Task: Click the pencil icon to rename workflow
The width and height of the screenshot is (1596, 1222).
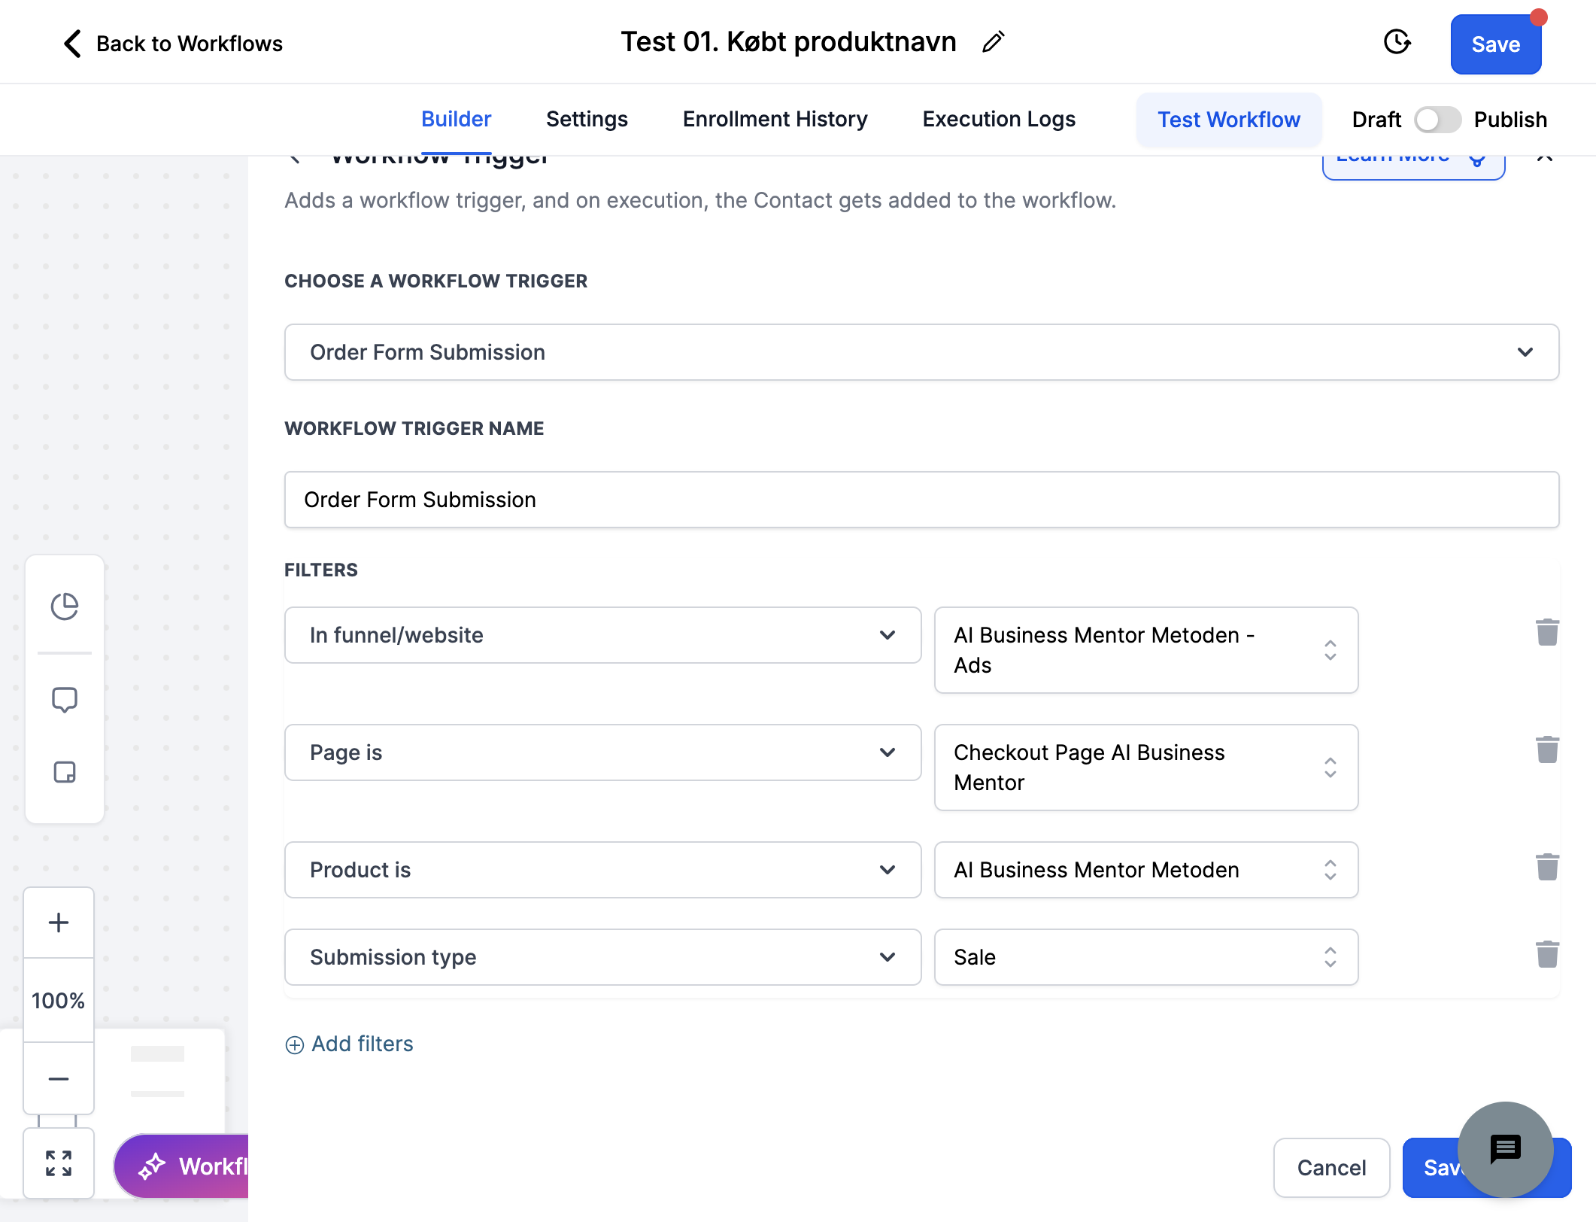Action: click(x=993, y=42)
